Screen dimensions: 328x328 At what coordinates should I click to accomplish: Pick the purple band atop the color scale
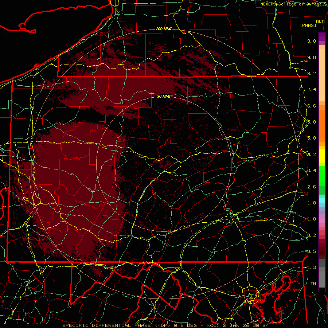click(322, 37)
